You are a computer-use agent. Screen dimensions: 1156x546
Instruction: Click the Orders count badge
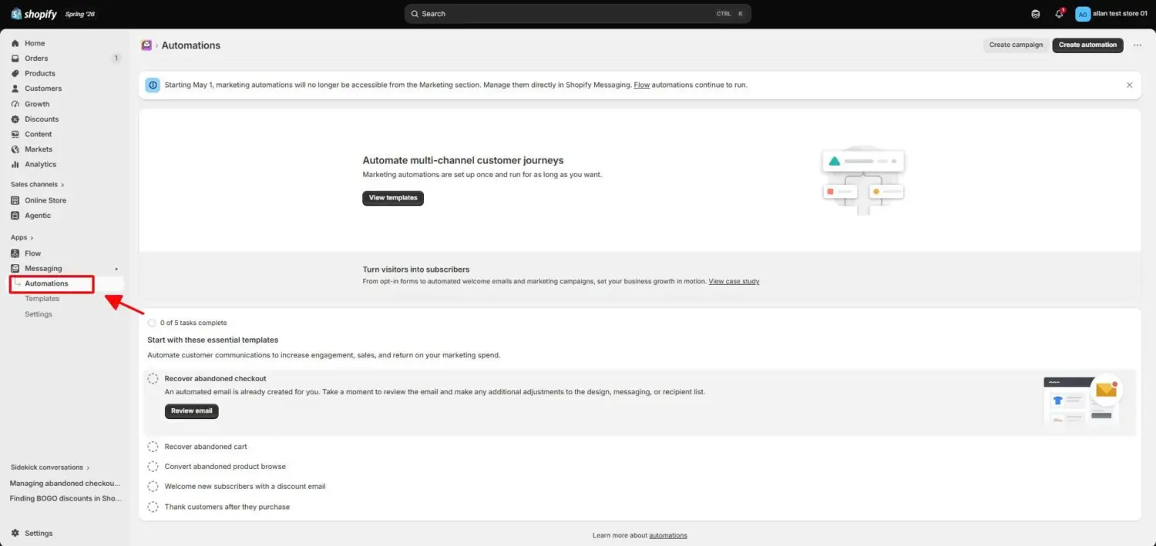click(x=116, y=59)
